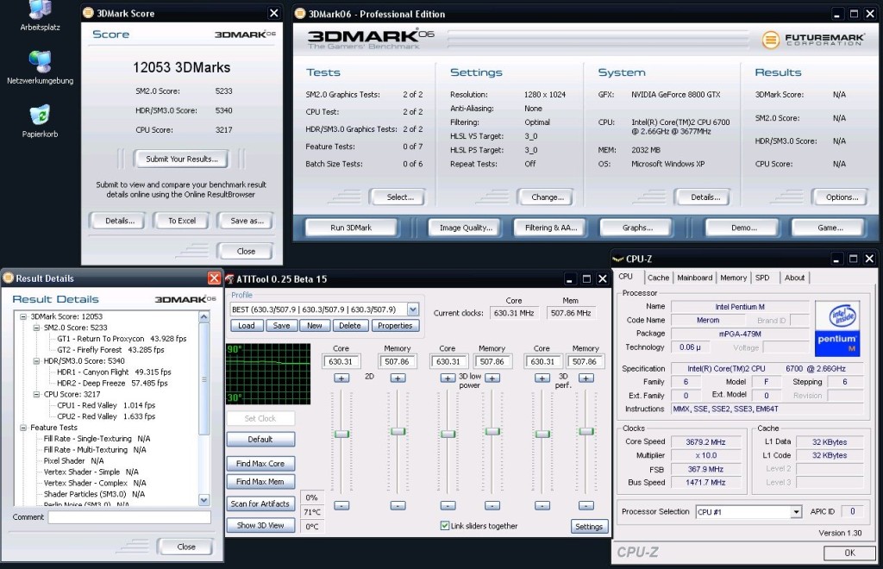Toggle Link sliders together checkbox
The image size is (883, 569).
point(445,526)
